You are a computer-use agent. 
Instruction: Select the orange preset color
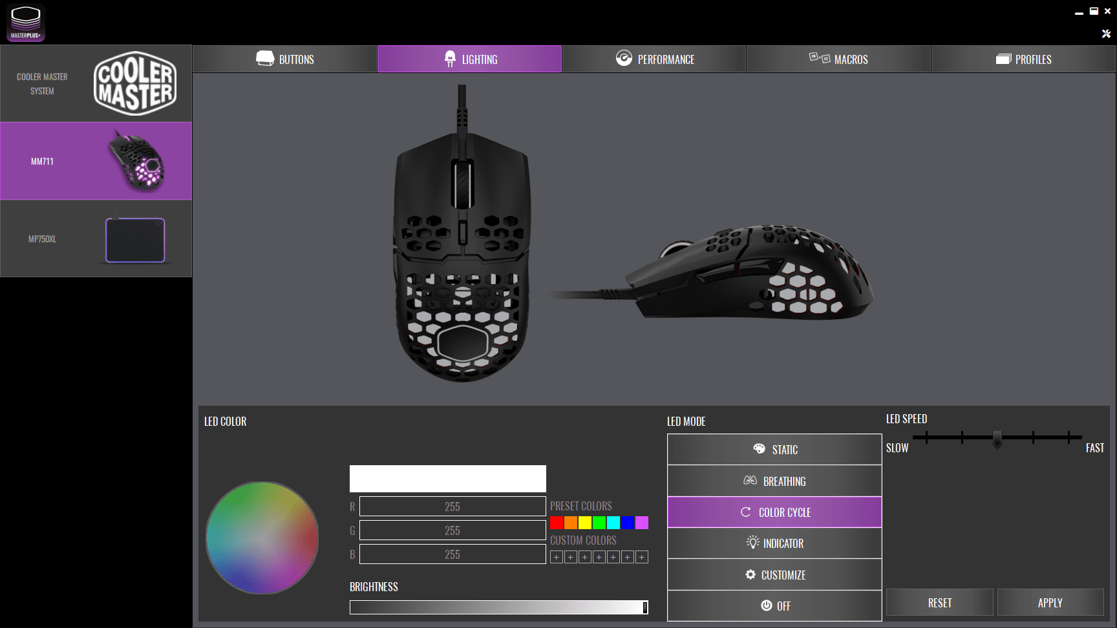point(571,522)
